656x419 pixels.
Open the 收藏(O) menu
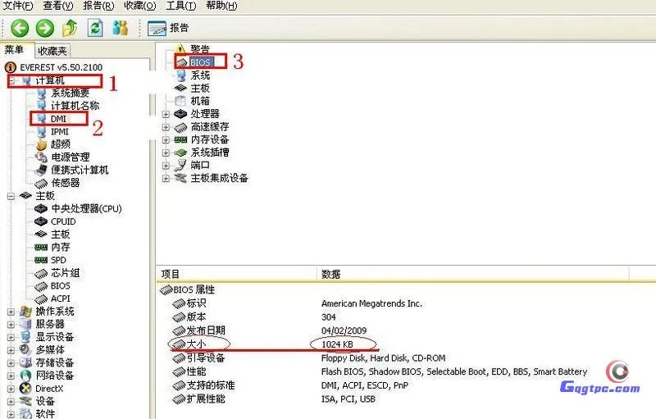pyautogui.click(x=139, y=6)
